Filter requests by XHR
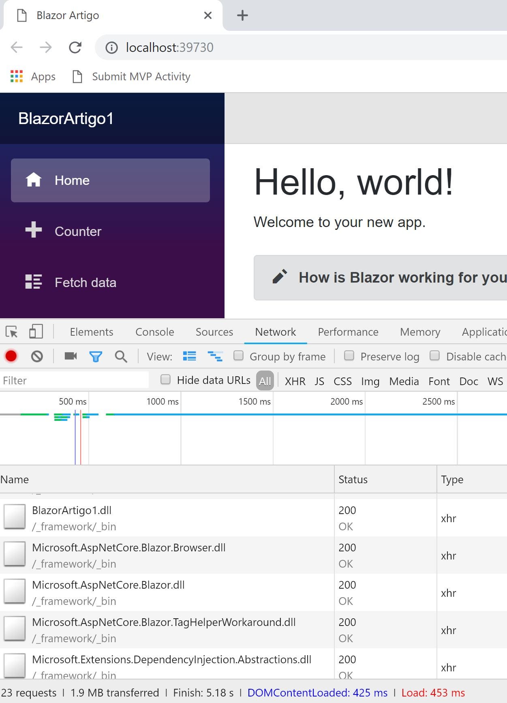The width and height of the screenshot is (507, 703). tap(295, 381)
